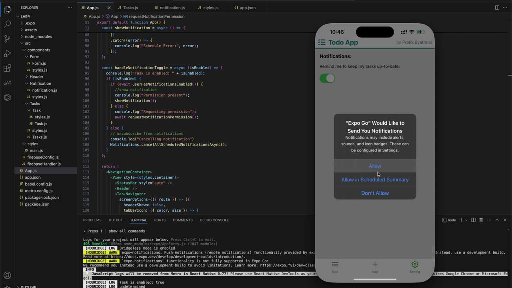Open the Search view in activity bar
Screen dimensions: 512x288
point(7,24)
